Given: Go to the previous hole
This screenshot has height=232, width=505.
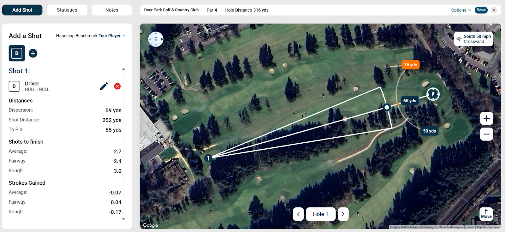Looking at the screenshot, I should point(298,214).
